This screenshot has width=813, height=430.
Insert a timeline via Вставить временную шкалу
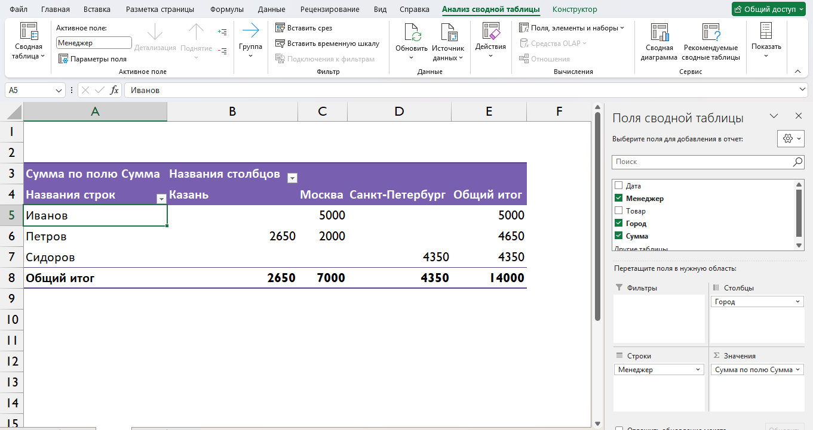tap(323, 42)
